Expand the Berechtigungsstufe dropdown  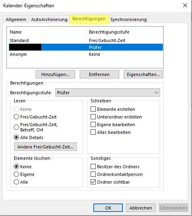pos(108,93)
